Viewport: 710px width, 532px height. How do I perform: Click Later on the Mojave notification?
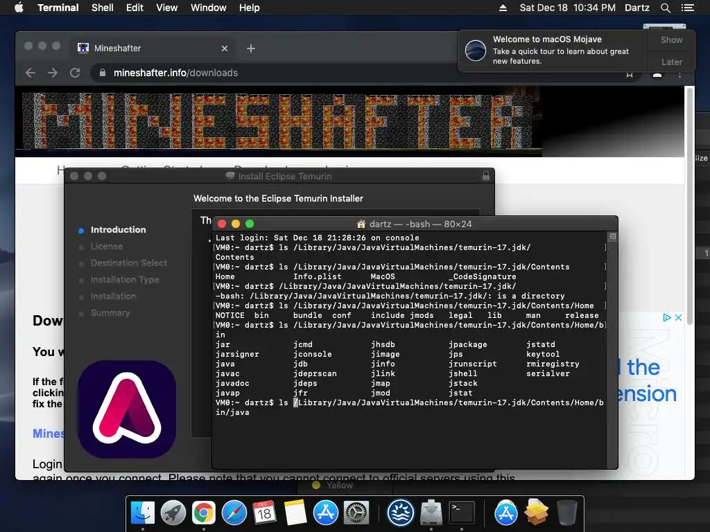pos(671,62)
